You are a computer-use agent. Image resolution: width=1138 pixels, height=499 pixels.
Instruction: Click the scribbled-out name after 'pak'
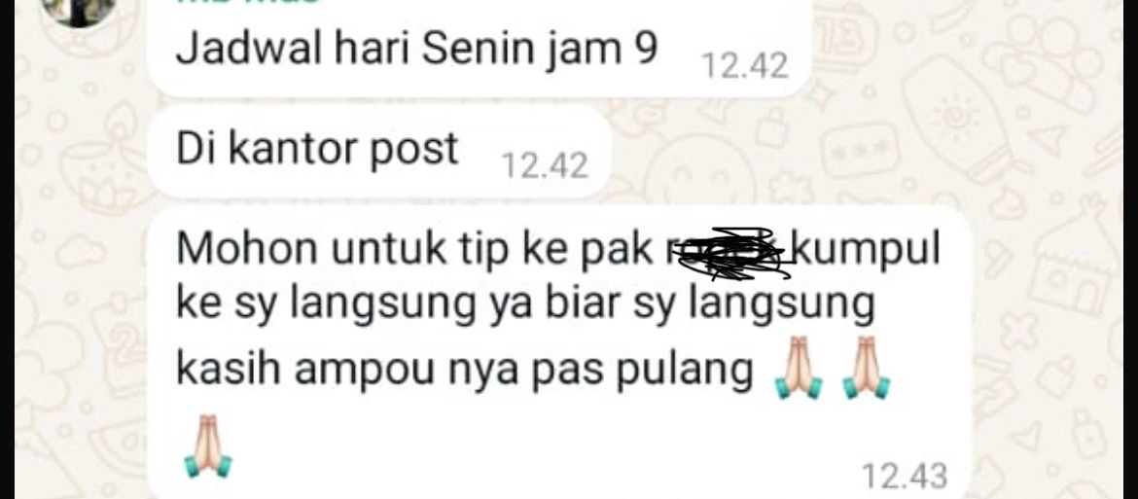point(726,254)
